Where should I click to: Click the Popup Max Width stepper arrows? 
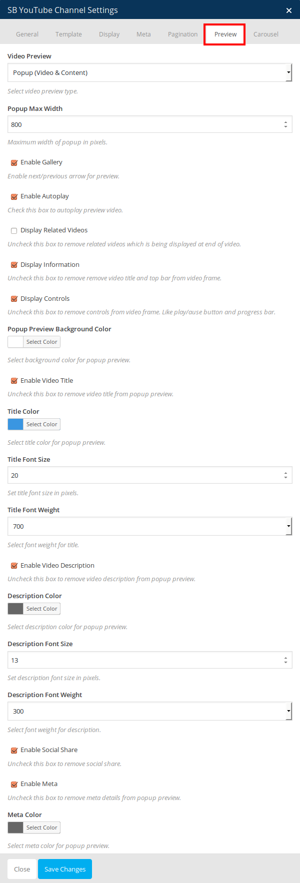coord(285,124)
